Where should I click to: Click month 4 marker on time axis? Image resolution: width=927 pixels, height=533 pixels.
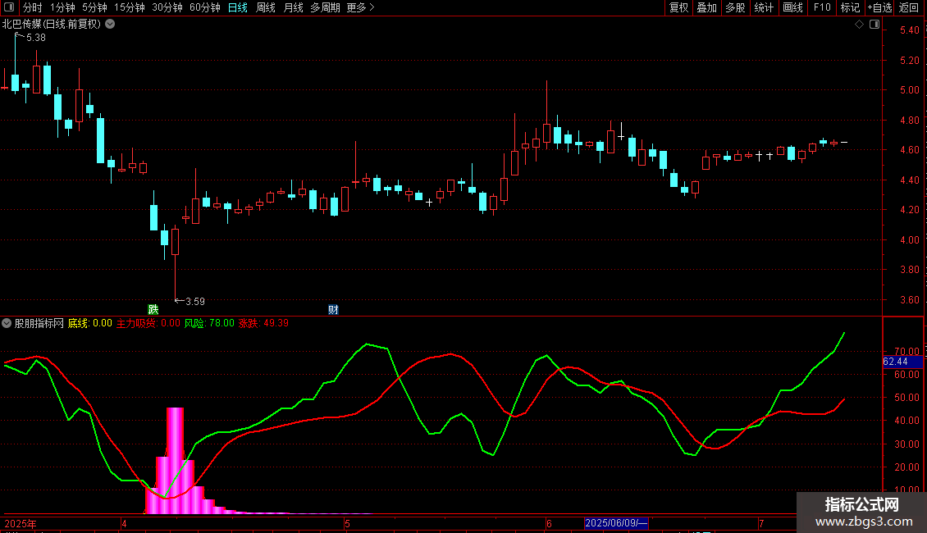coord(124,523)
